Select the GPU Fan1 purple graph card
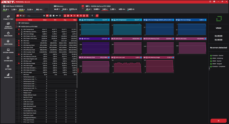229x124 pixels. pyautogui.click(x=94, y=46)
